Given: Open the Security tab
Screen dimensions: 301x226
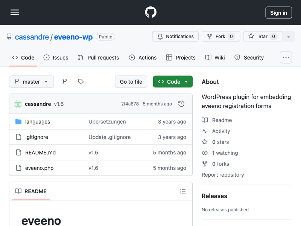Looking at the screenshot, I should [x=249, y=58].
